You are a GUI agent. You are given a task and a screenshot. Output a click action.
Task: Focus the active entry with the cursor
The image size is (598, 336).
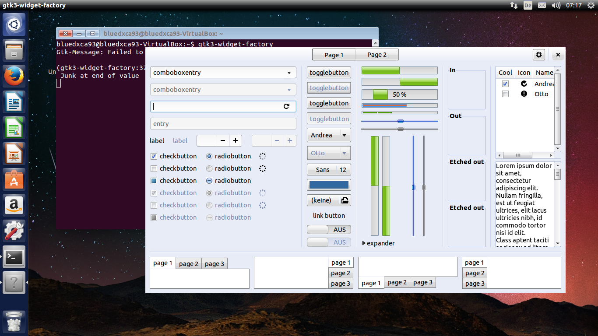223,106
